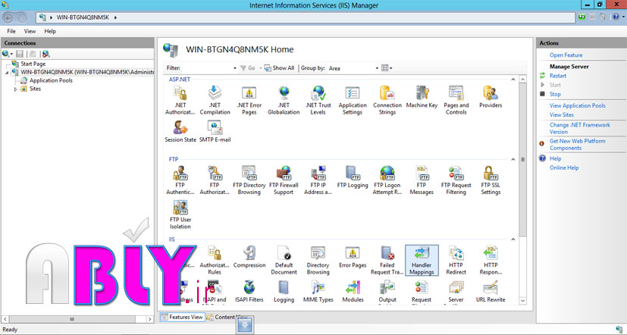Open Default Document feature

tap(284, 261)
